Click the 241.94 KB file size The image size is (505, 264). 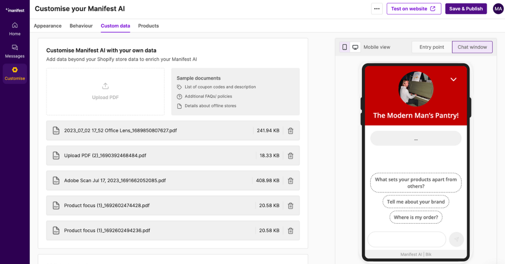pos(268,131)
